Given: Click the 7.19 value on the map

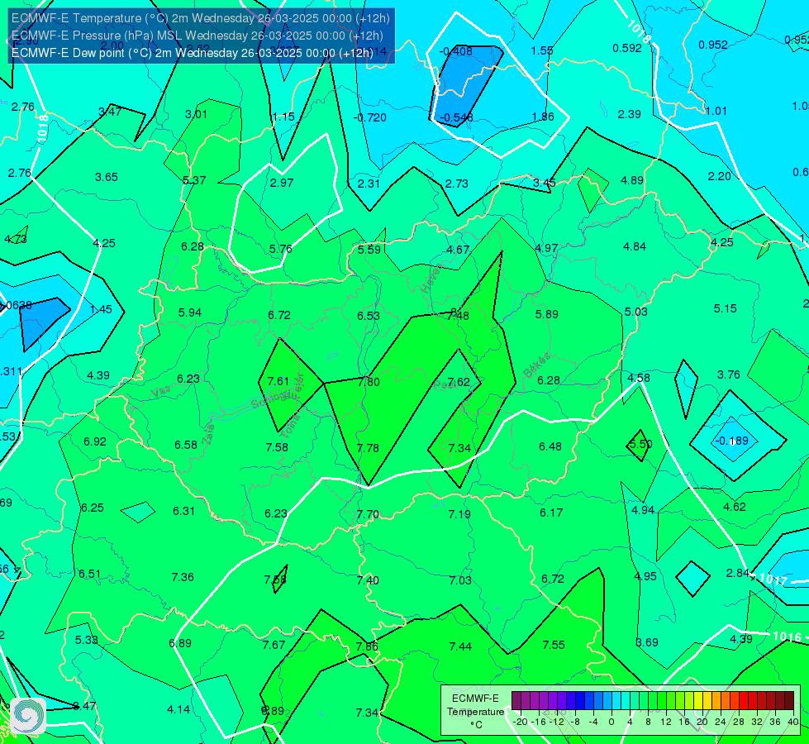Looking at the screenshot, I should pos(459,514).
